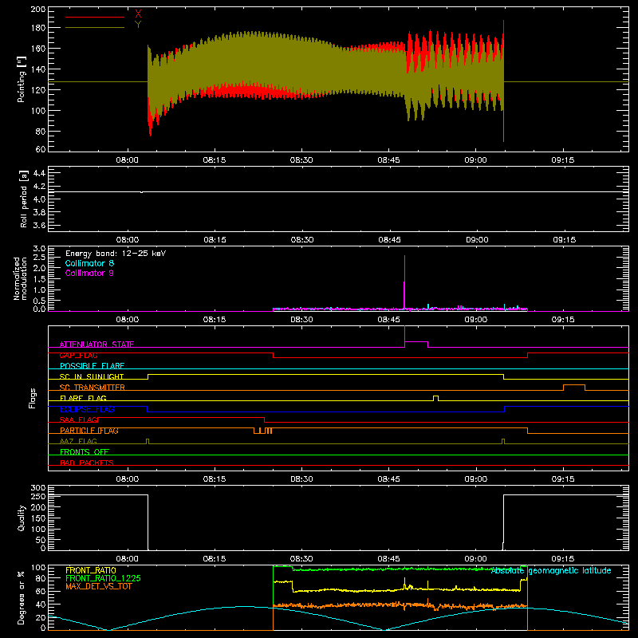Click the SC_TRANSMITTER flag label
Viewport: 638px width, 638px height.
[93, 388]
